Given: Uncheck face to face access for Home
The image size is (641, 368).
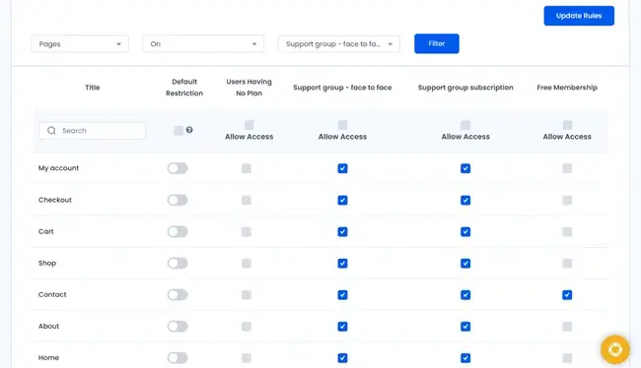Looking at the screenshot, I should 342,358.
